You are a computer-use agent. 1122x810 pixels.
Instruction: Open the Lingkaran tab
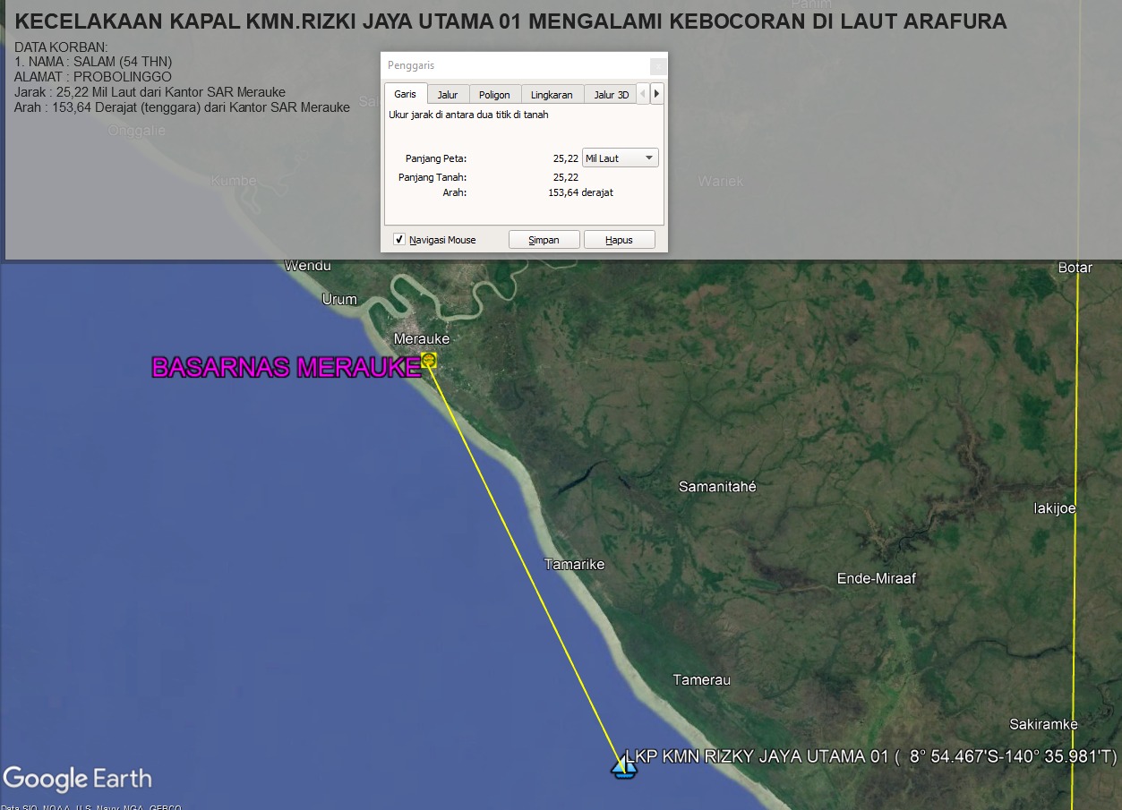[x=552, y=95]
